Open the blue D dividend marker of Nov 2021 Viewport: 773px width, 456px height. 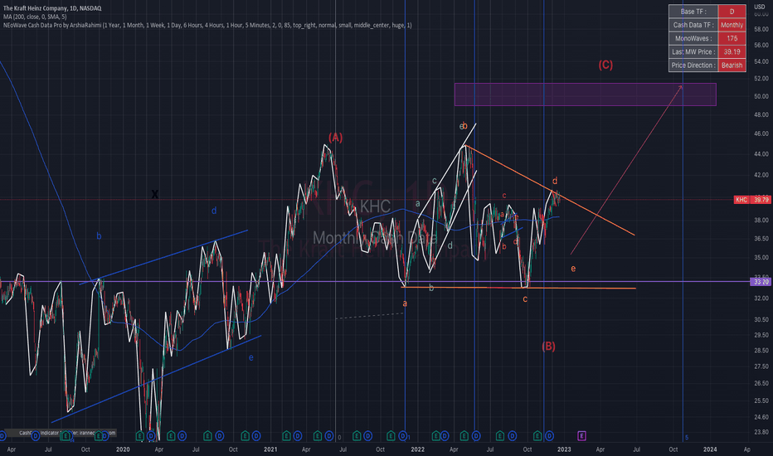(x=403, y=436)
